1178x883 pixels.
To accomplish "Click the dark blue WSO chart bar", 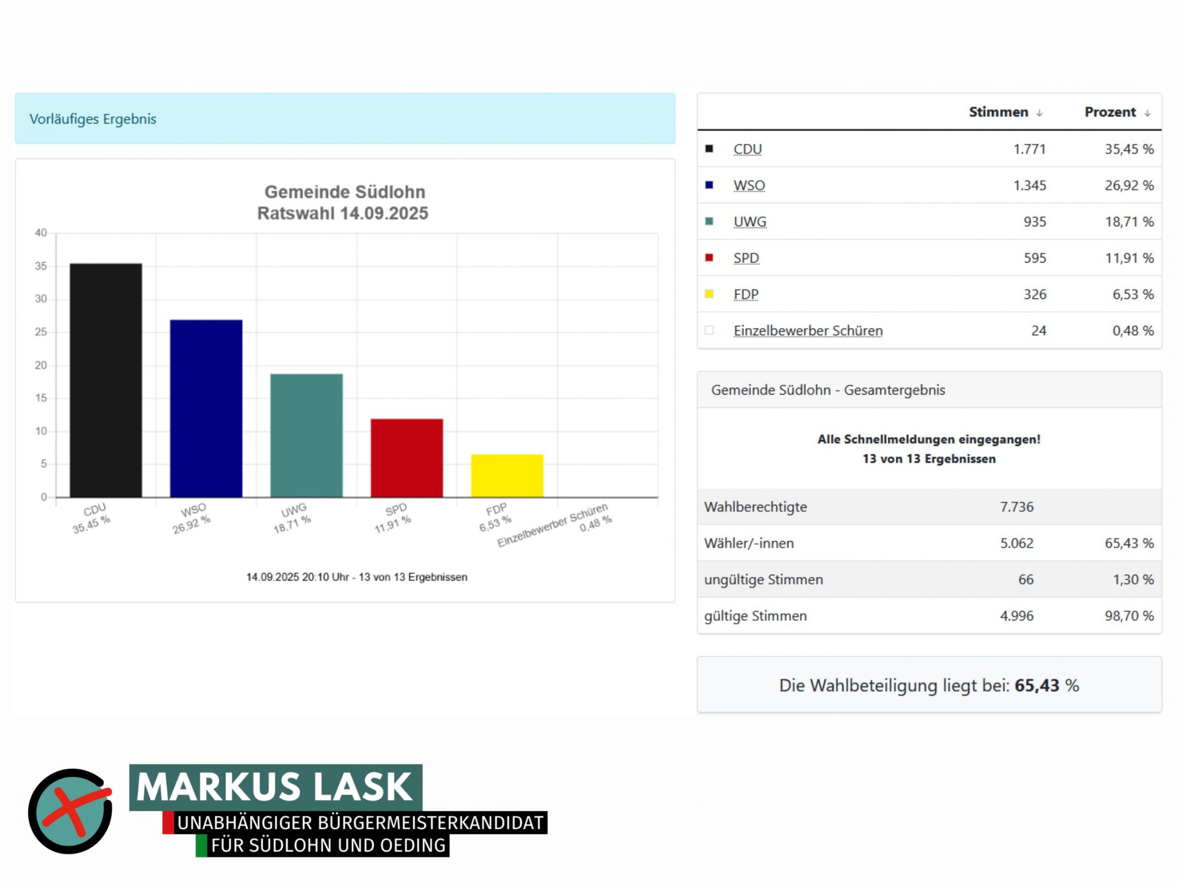I will [206, 408].
